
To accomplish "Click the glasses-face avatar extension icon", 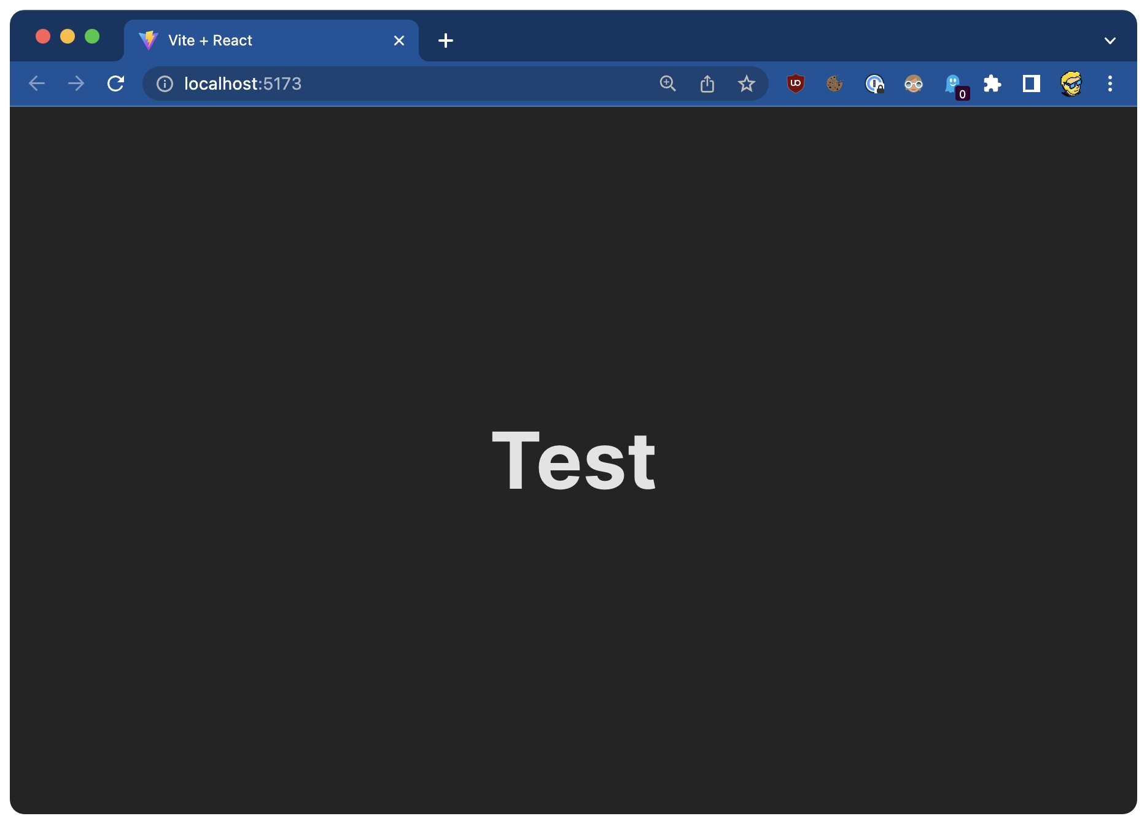I will click(913, 84).
